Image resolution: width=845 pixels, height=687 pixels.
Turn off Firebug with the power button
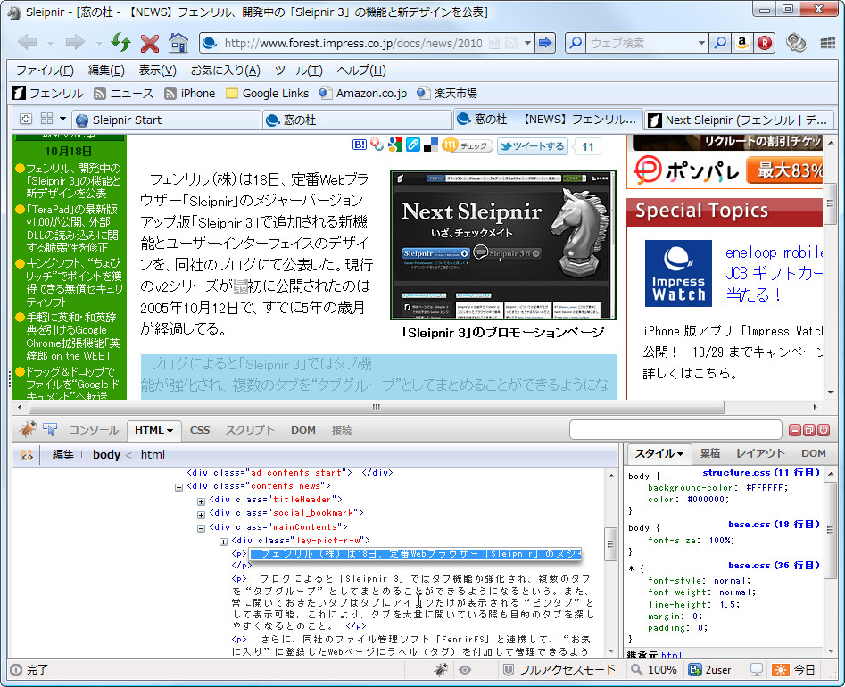coord(824,429)
